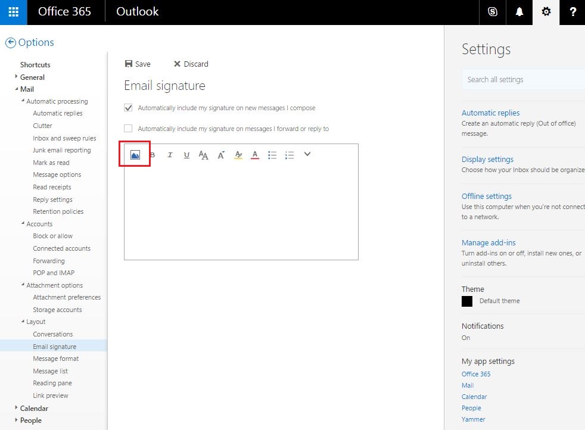The width and height of the screenshot is (585, 430).
Task: Open Shortcuts in options tree
Action: point(35,65)
